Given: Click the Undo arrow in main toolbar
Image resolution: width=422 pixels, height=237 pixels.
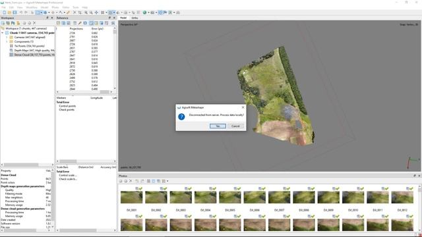Looking at the screenshot, I should click(x=21, y=13).
